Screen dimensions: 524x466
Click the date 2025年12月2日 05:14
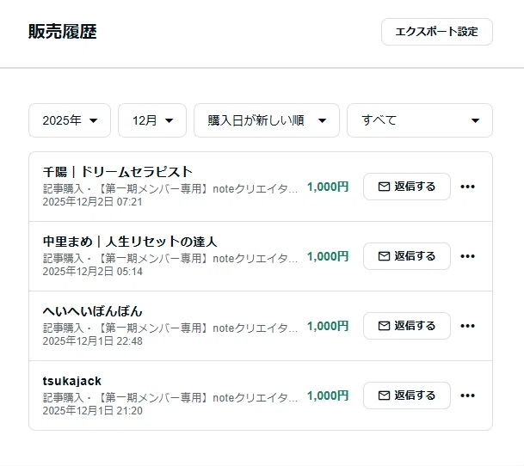93,271
